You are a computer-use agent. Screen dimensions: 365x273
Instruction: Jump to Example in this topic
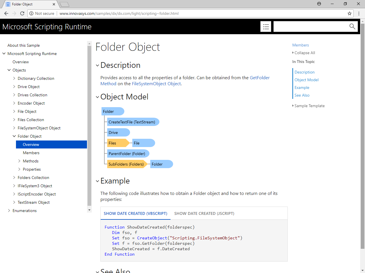click(302, 87)
